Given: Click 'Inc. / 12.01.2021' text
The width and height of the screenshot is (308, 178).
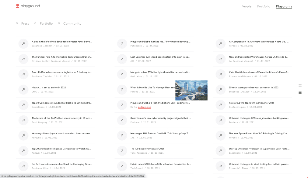Looking at the screenshot, I should click(141, 138).
